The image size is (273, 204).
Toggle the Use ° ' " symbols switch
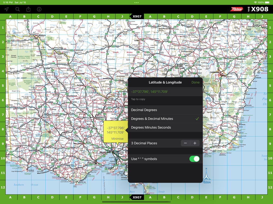pos(194,159)
